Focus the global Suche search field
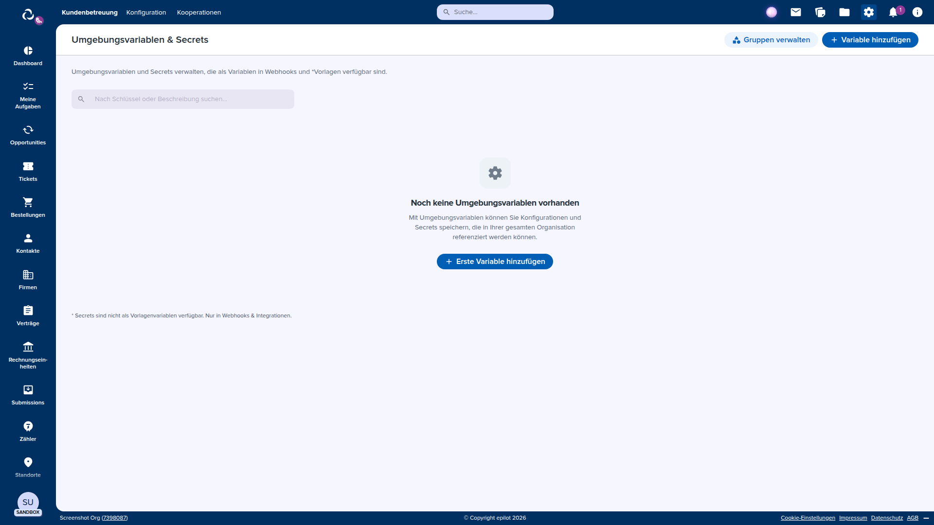Screen dimensions: 934x525 pyautogui.click(x=495, y=12)
